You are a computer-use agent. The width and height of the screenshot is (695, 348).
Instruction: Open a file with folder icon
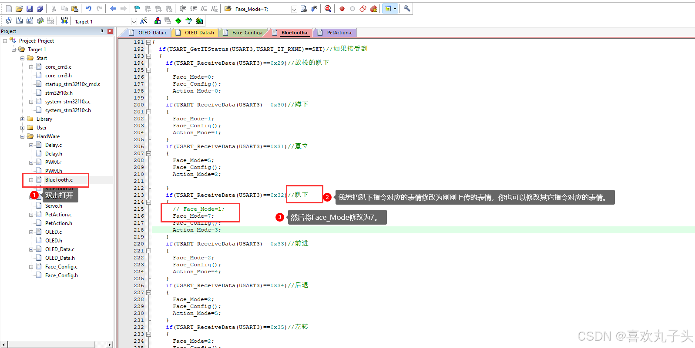click(19, 9)
